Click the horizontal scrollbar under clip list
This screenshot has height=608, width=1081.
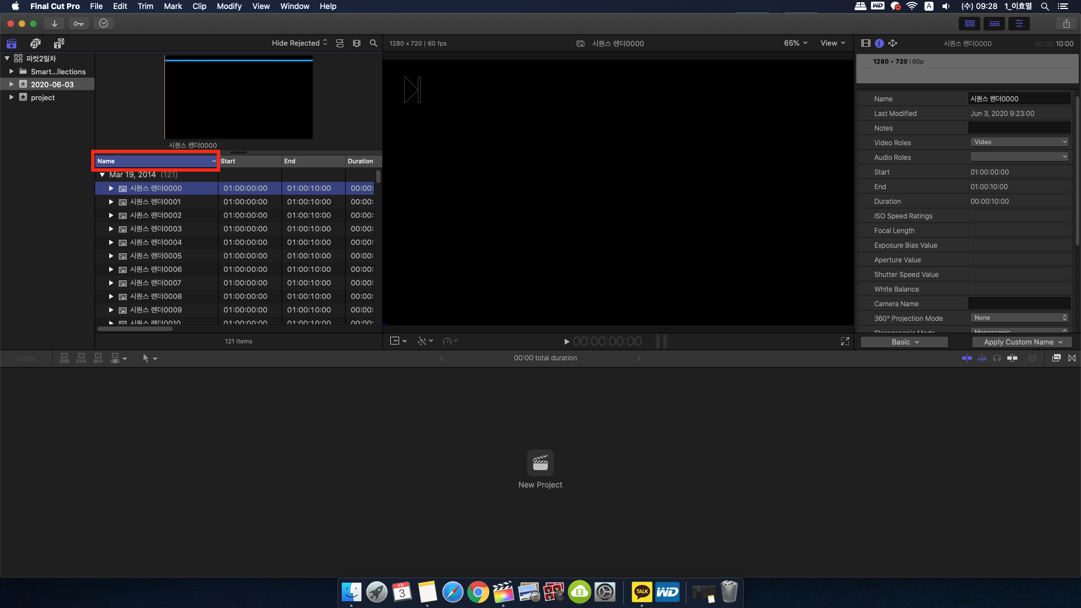pyautogui.click(x=135, y=329)
